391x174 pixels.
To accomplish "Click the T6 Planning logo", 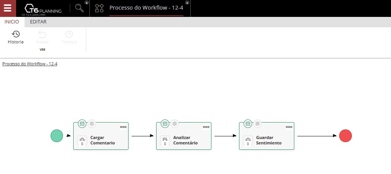I will (x=43, y=9).
